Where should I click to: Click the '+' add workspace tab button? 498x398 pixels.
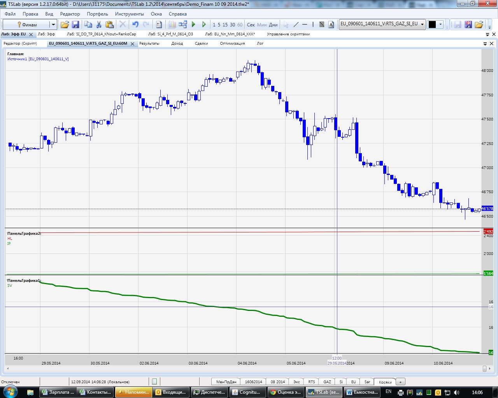point(400,382)
